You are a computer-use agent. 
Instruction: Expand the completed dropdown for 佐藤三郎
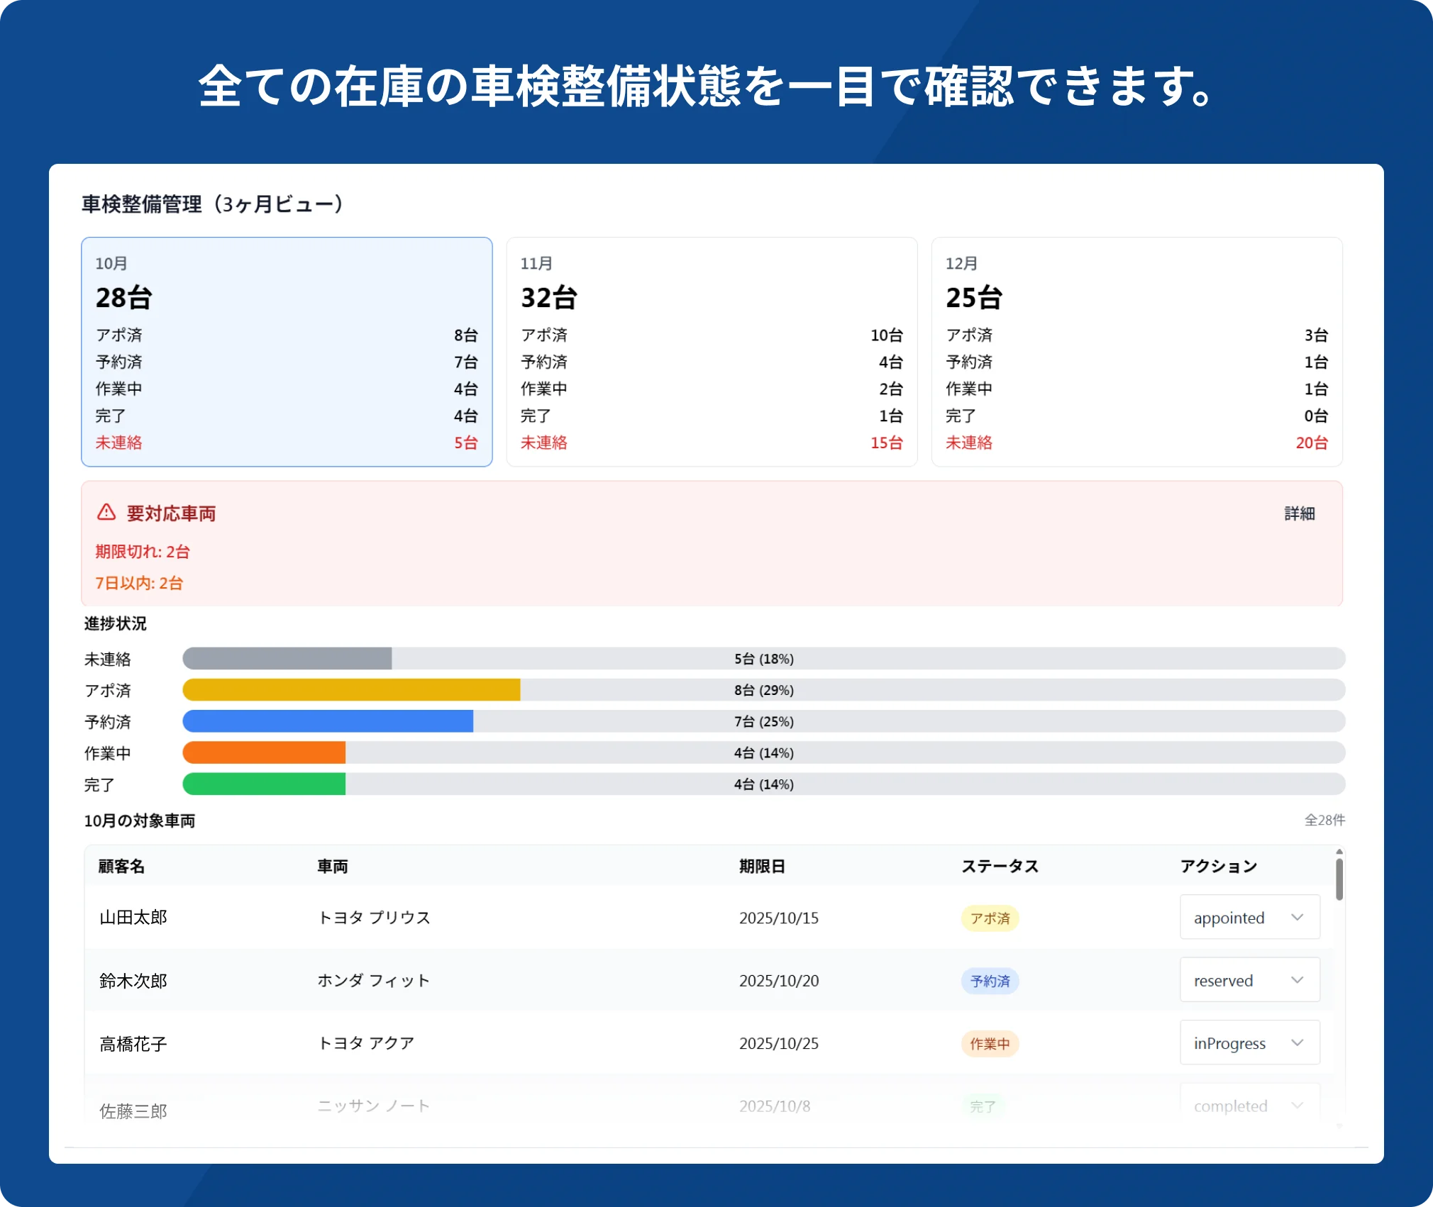click(1249, 1106)
